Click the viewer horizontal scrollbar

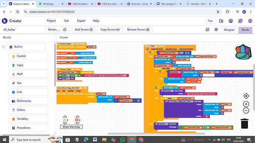click(x=156, y=133)
